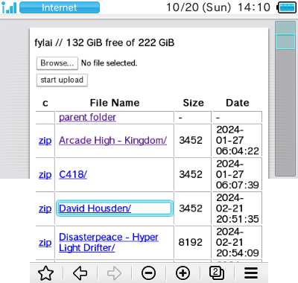298x283 pixels.
Task: Tap the battery indicator icon
Action: [x=286, y=7]
